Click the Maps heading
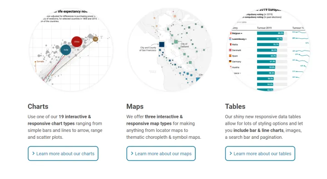 click(x=135, y=107)
